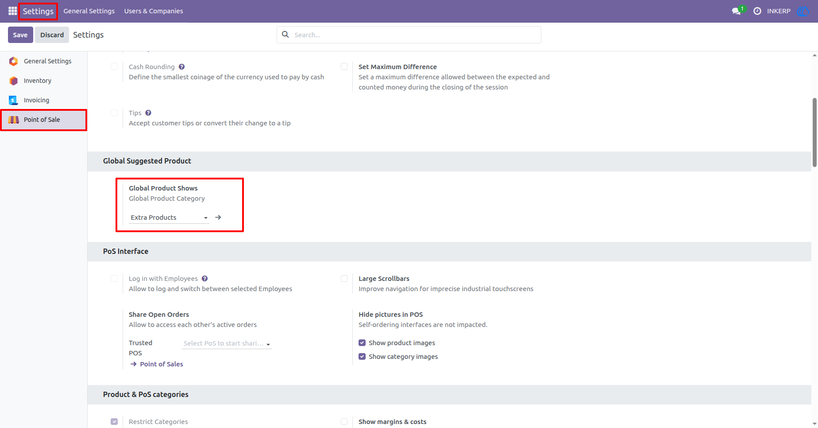Open the General Settings top menu
The width and height of the screenshot is (818, 428).
coord(89,11)
